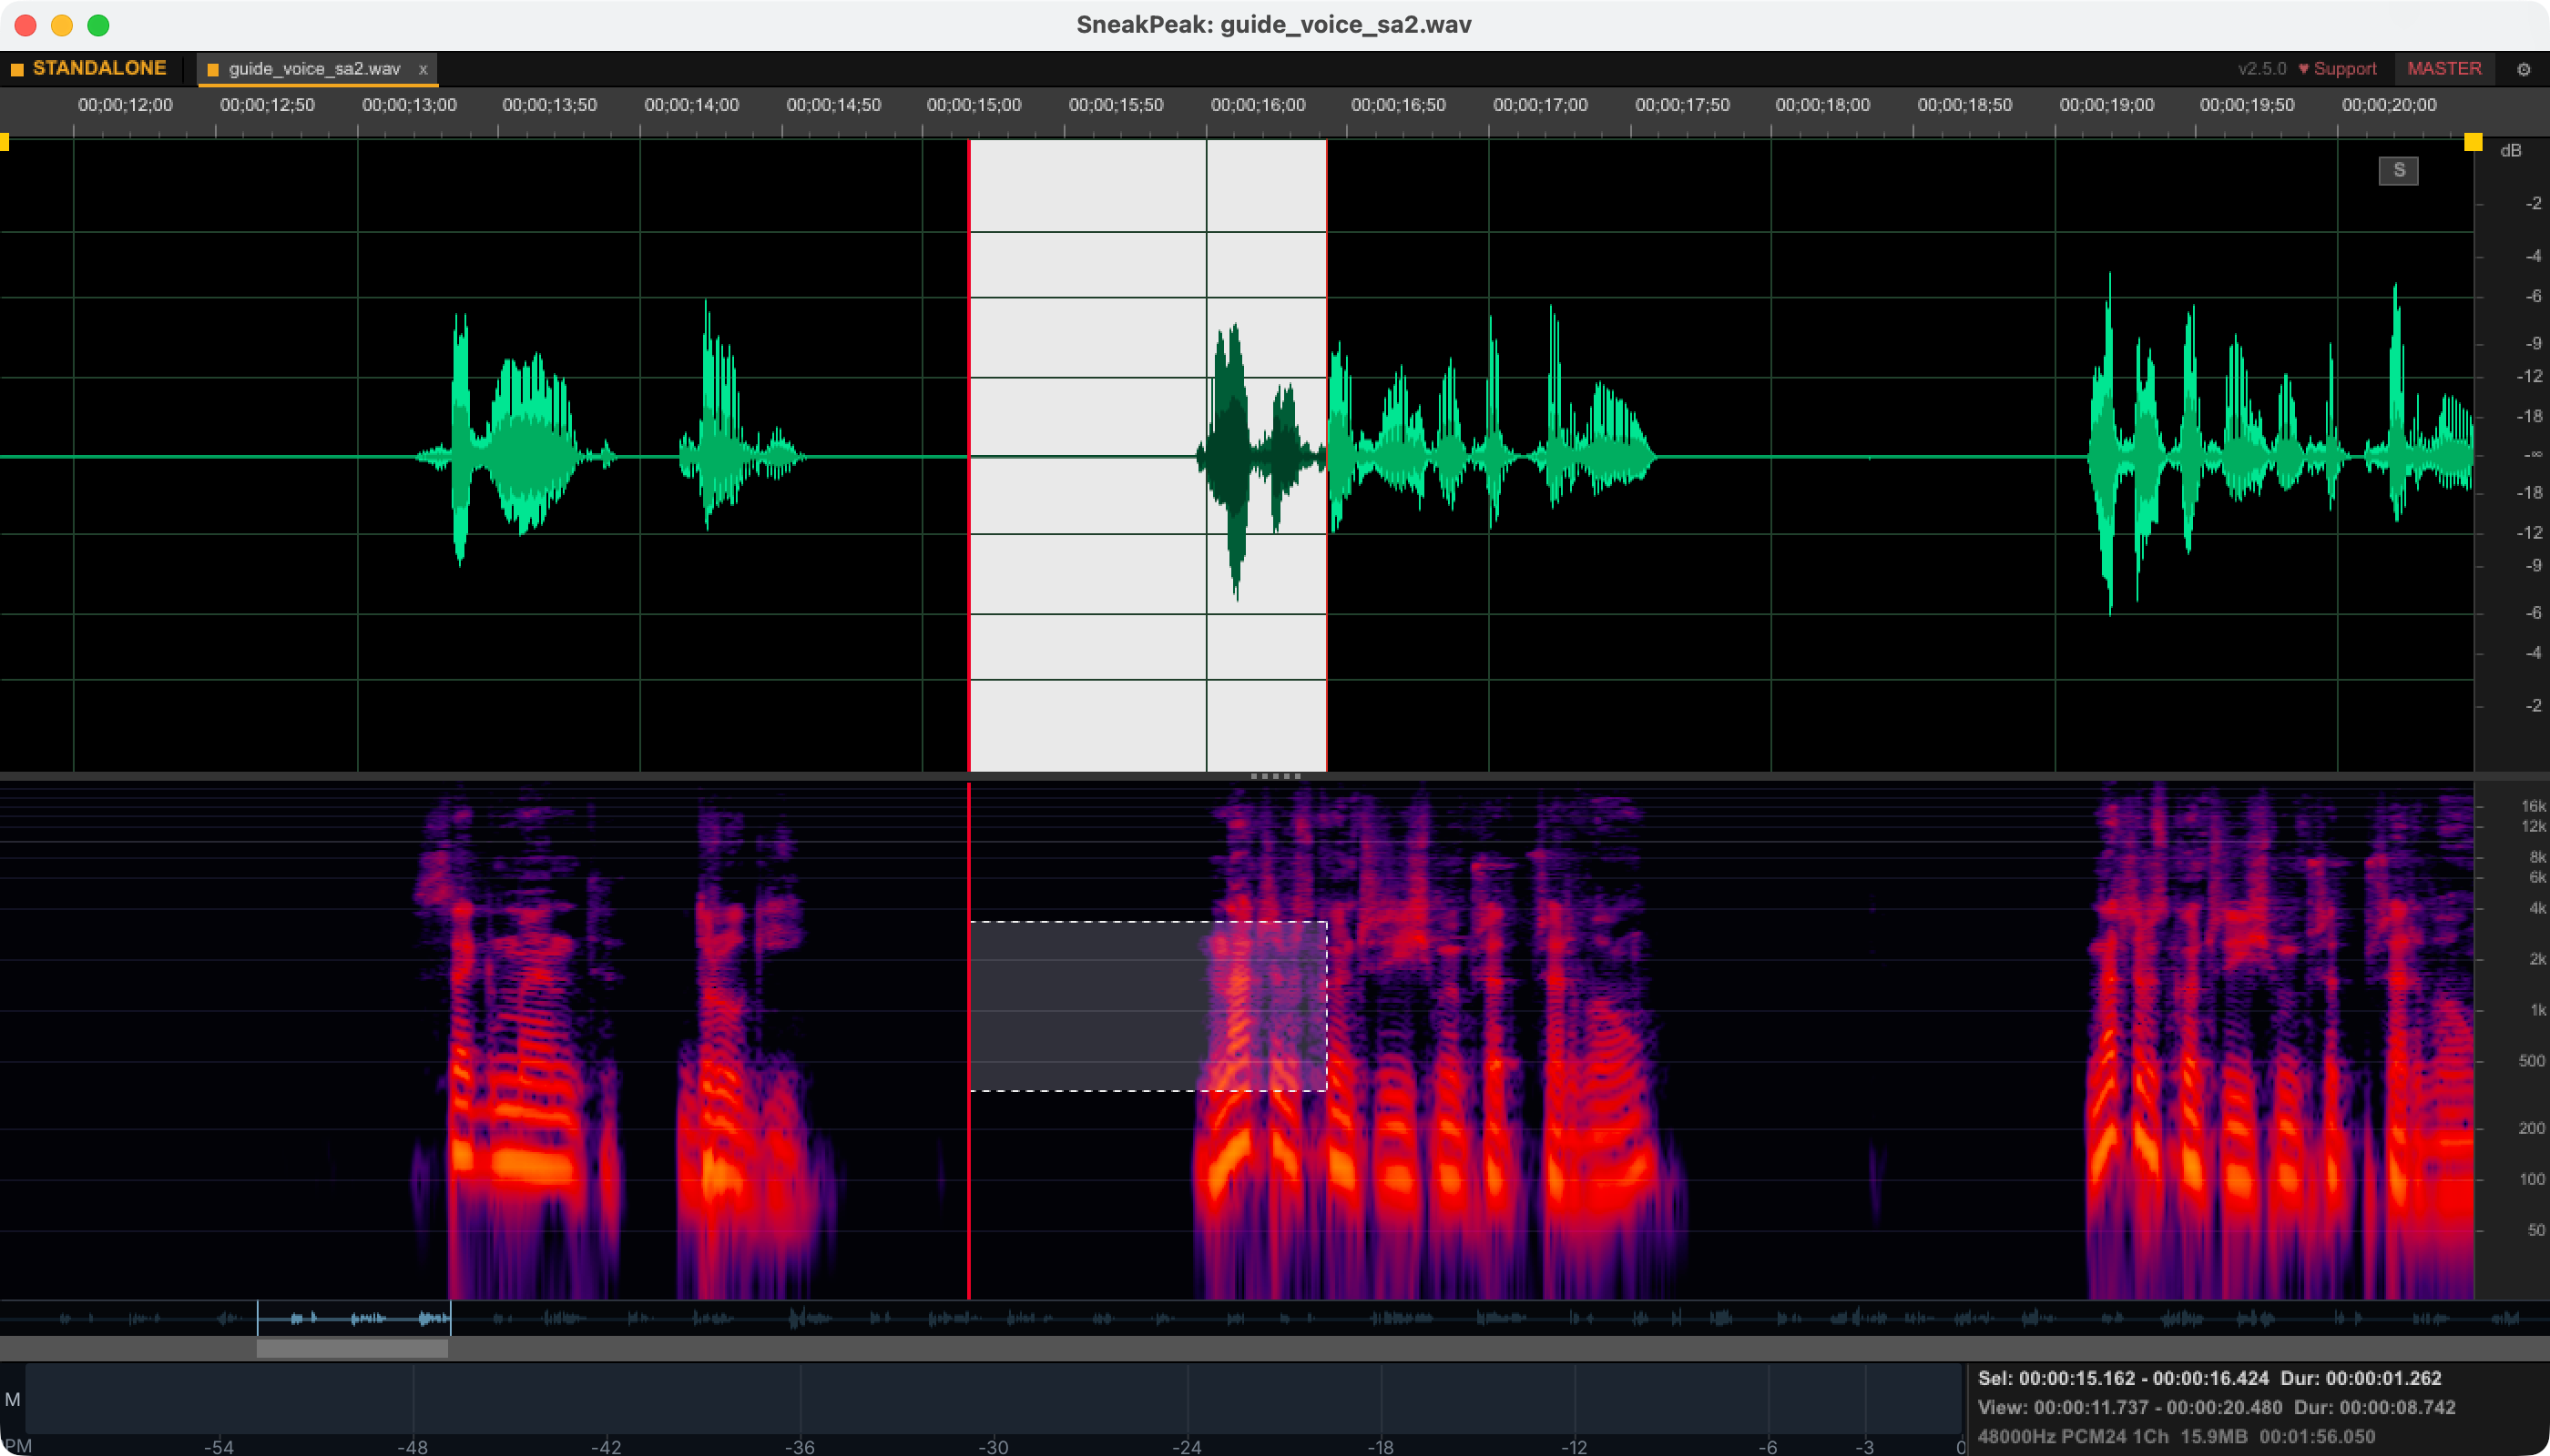Click the selection time readout Sel:
Screen dimensions: 2550x1456
click(2209, 1378)
